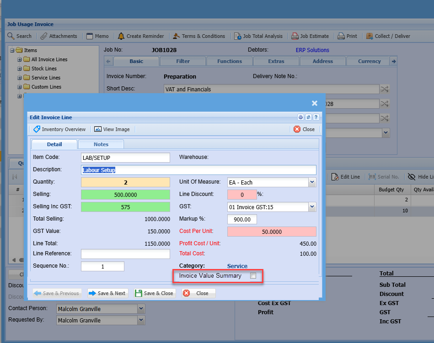Viewport: 434px width, 343px height.
Task: Click the Line Reference input field
Action: [125, 254]
